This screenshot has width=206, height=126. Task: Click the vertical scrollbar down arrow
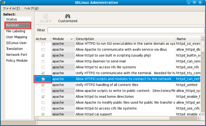click(x=203, y=114)
